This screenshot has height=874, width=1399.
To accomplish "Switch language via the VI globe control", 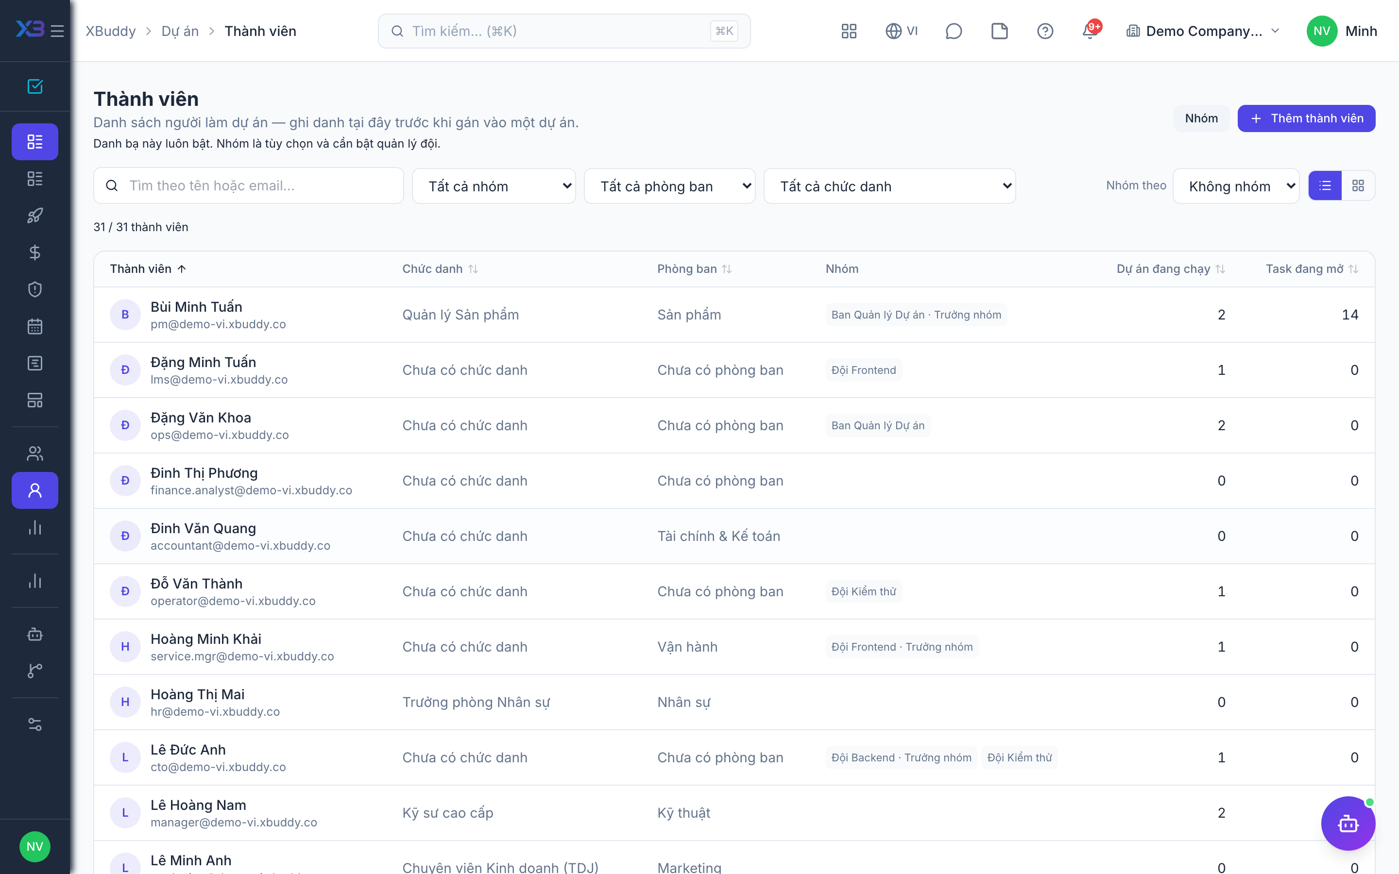I will pyautogui.click(x=901, y=31).
